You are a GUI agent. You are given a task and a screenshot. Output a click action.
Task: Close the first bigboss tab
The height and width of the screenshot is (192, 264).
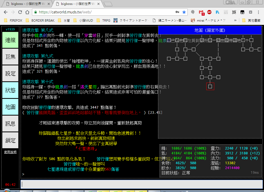pyautogui.click(x=49, y=4)
